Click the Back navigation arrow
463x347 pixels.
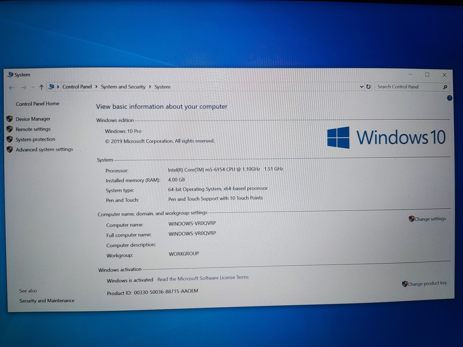pyautogui.click(x=11, y=88)
